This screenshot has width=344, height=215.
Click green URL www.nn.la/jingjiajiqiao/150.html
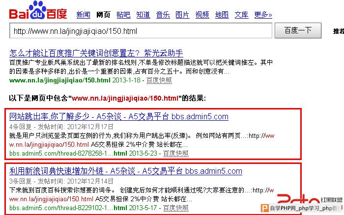point(59,80)
